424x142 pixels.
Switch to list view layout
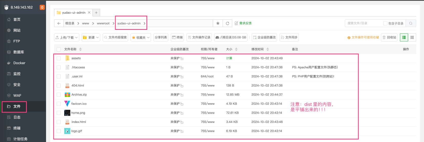[x=404, y=37]
